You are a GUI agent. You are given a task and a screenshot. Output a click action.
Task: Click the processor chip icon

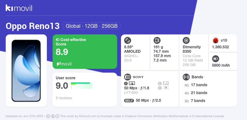[x=186, y=40]
